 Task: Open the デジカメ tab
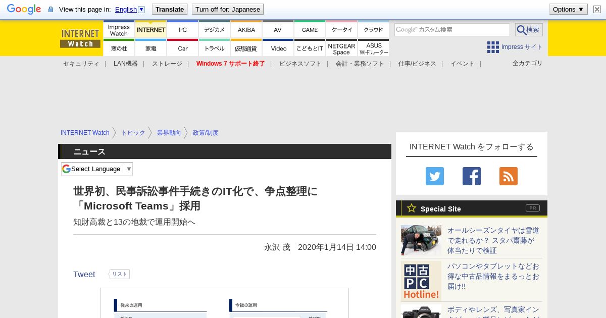(215, 29)
